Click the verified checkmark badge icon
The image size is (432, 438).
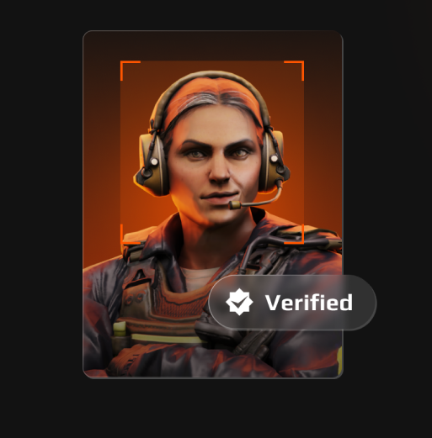click(x=239, y=302)
